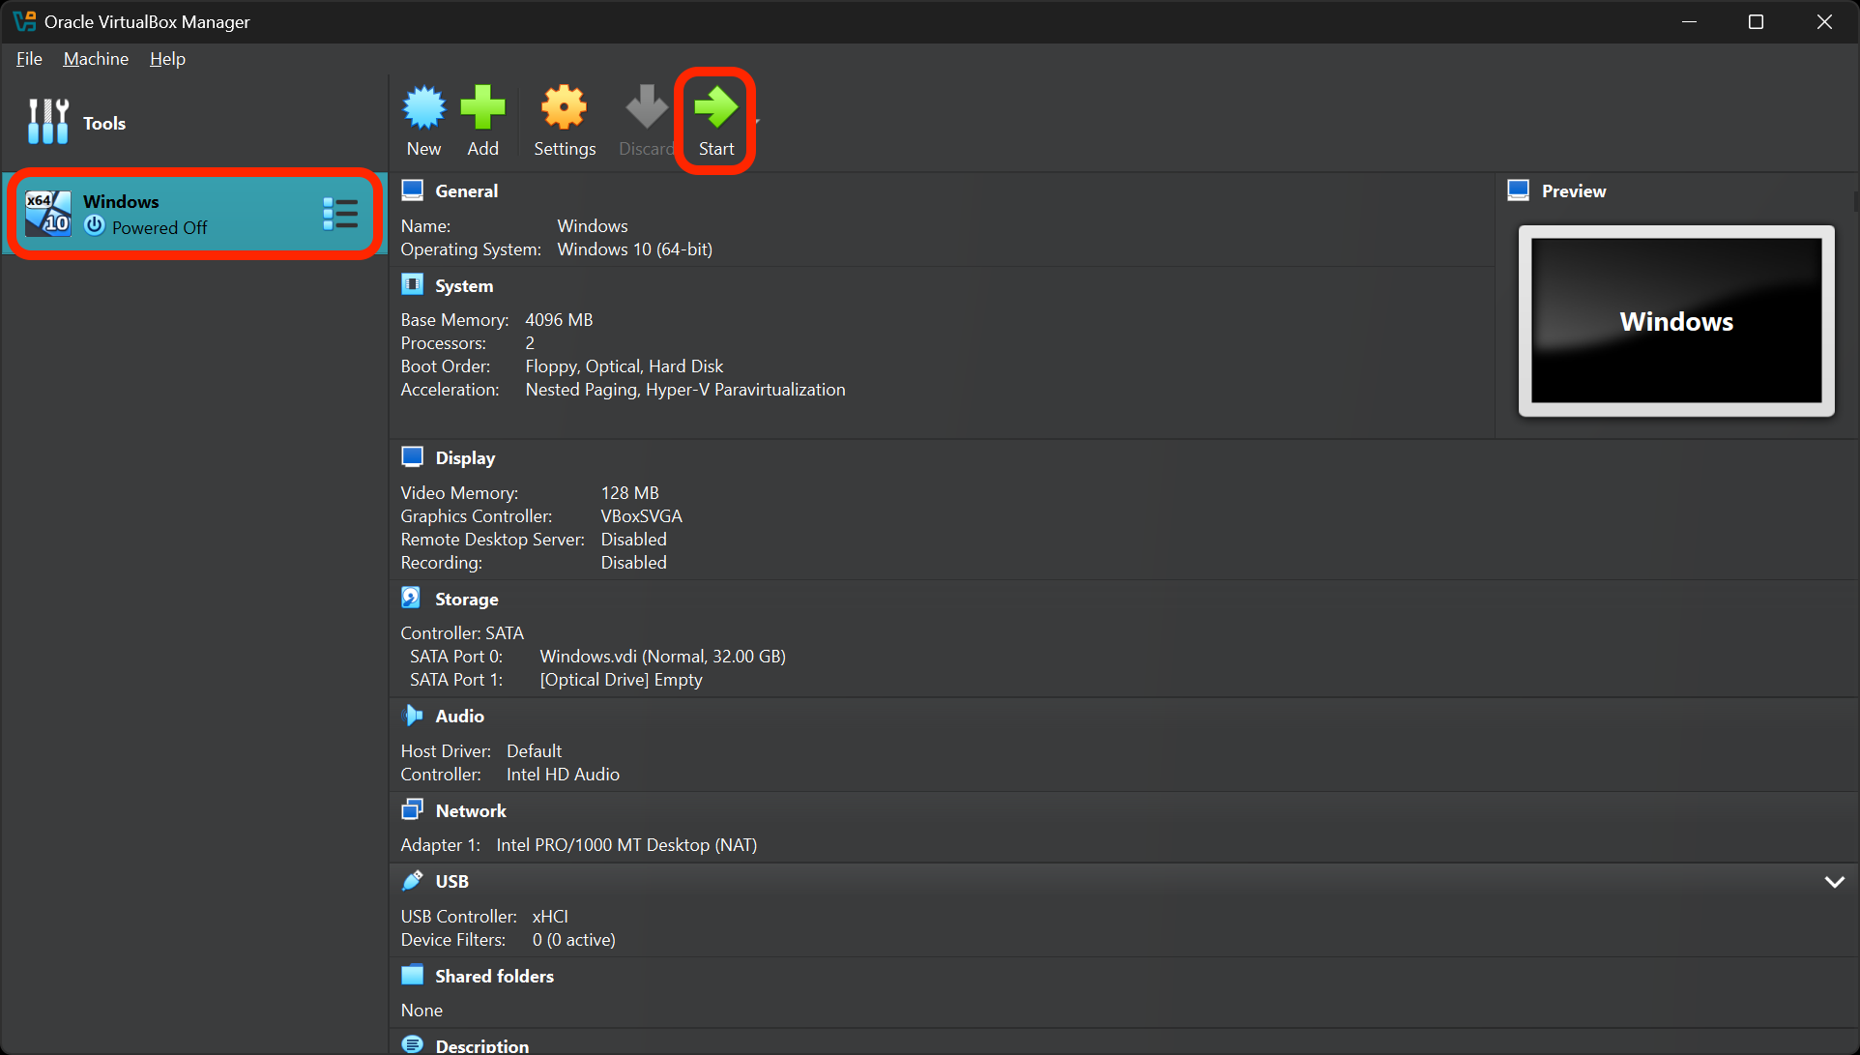Click the Tools sliders icon
The height and width of the screenshot is (1055, 1860).
(x=47, y=122)
